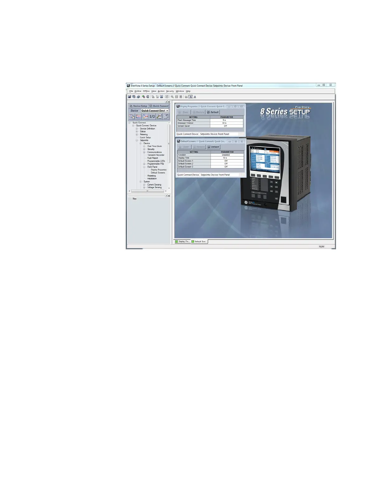Select Fault Report in the tree
Viewport: 381px width, 493px height.
(153, 158)
